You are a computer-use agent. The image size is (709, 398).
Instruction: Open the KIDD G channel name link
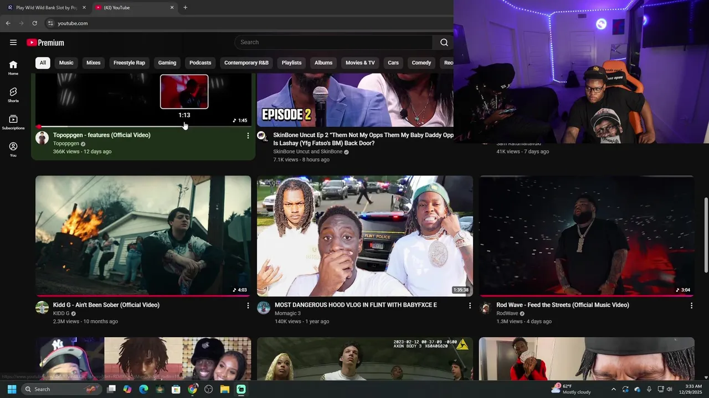[x=61, y=313]
